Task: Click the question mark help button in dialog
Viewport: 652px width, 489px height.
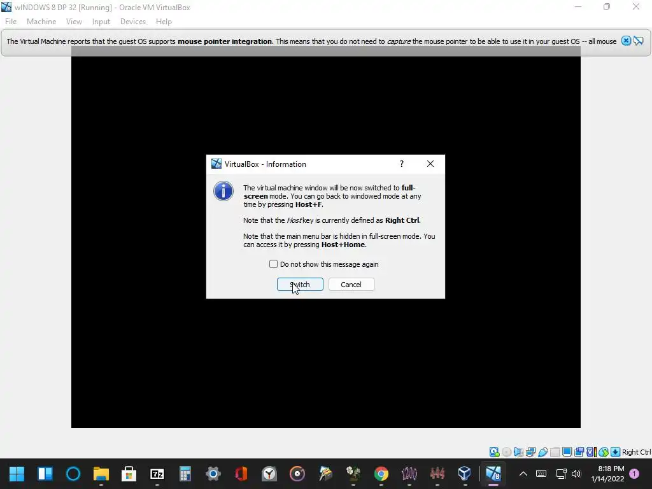Action: click(402, 164)
